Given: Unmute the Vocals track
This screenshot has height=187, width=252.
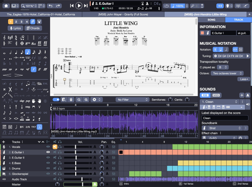Looking at the screenshot, I should tap(55, 147).
